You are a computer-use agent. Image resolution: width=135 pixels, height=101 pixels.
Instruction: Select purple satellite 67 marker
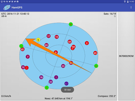(x=66, y=84)
